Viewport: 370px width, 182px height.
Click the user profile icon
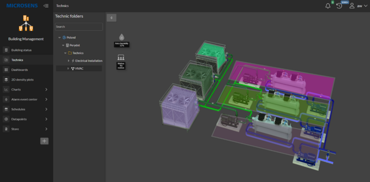click(x=352, y=6)
